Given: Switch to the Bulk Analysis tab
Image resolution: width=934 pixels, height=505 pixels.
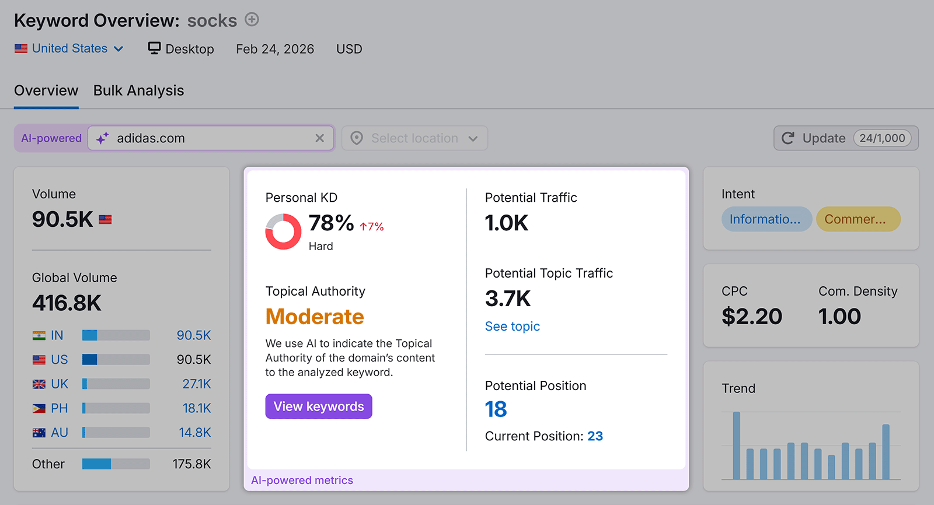Looking at the screenshot, I should pyautogui.click(x=138, y=90).
